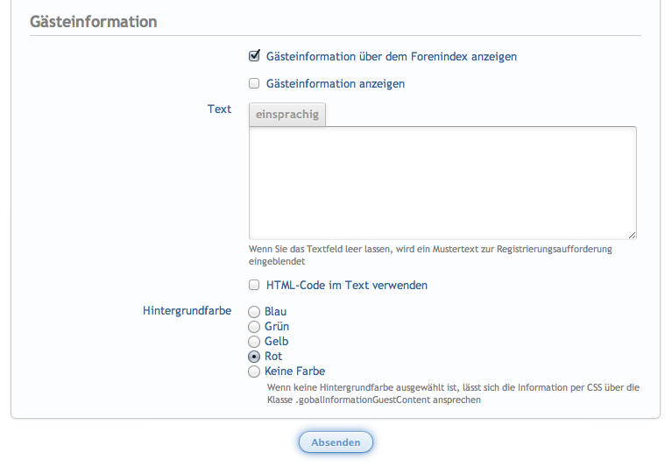This screenshot has height=467, width=672.
Task: Click the 'HTML-Code im Text verwenden' label text
Action: coord(346,286)
